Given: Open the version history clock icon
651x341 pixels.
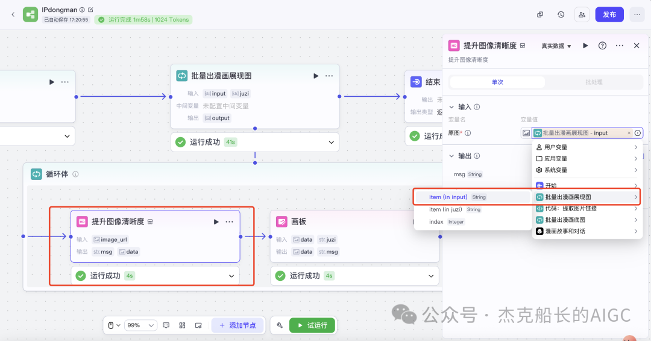Looking at the screenshot, I should click(561, 14).
